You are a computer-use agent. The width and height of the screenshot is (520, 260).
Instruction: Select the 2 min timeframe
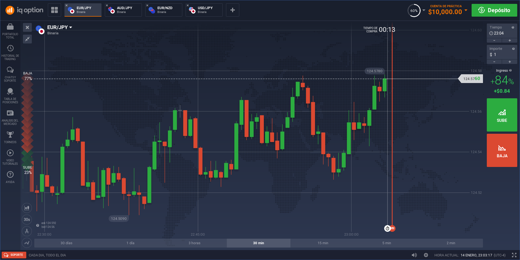pyautogui.click(x=451, y=243)
